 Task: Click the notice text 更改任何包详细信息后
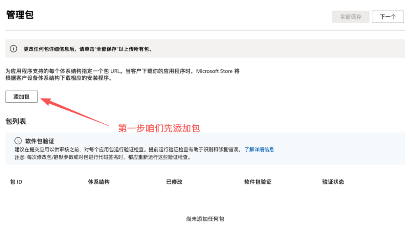click(x=88, y=49)
